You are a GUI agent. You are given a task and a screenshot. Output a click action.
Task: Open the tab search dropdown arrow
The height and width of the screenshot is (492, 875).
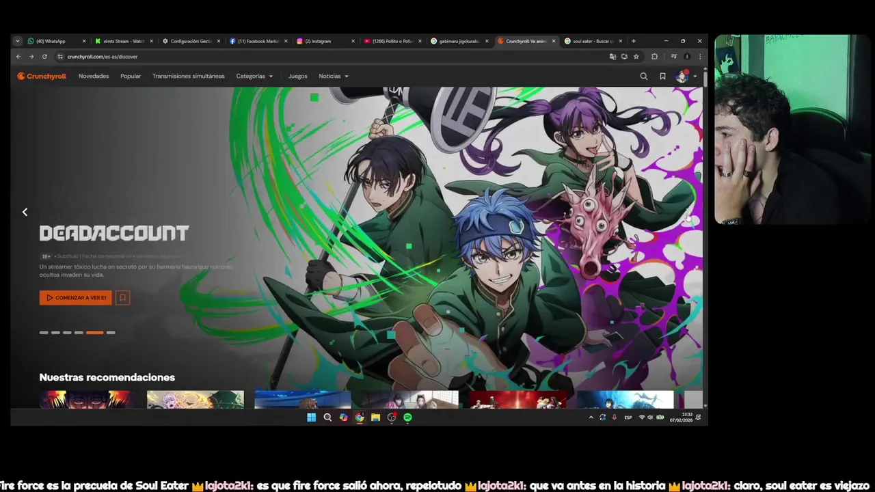point(18,41)
